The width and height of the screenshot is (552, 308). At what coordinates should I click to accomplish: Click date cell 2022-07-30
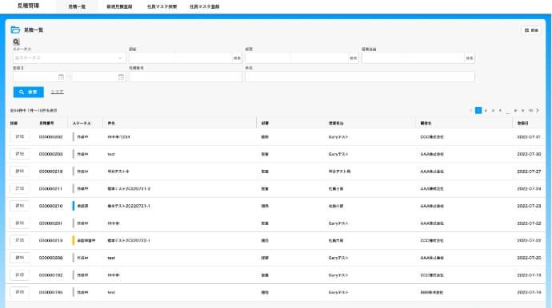tap(529, 154)
